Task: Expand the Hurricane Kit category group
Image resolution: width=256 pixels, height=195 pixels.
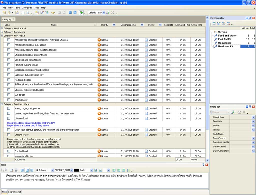Action: pos(2,29)
